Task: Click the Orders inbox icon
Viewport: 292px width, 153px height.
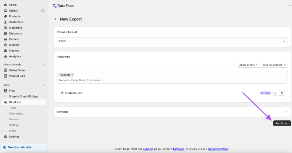Action: coord(5,11)
